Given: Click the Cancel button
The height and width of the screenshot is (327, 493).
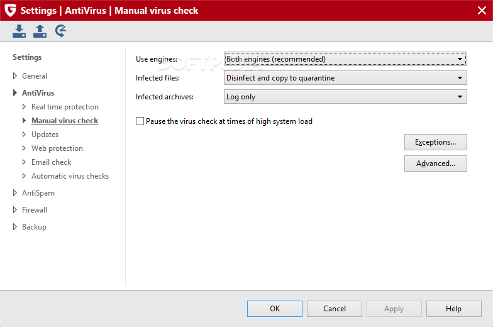Looking at the screenshot, I should click(335, 309).
